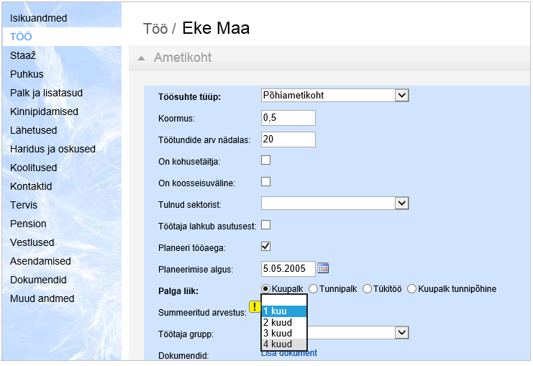
Task: Expand the Tulnud sektorist dropdown
Action: [401, 203]
